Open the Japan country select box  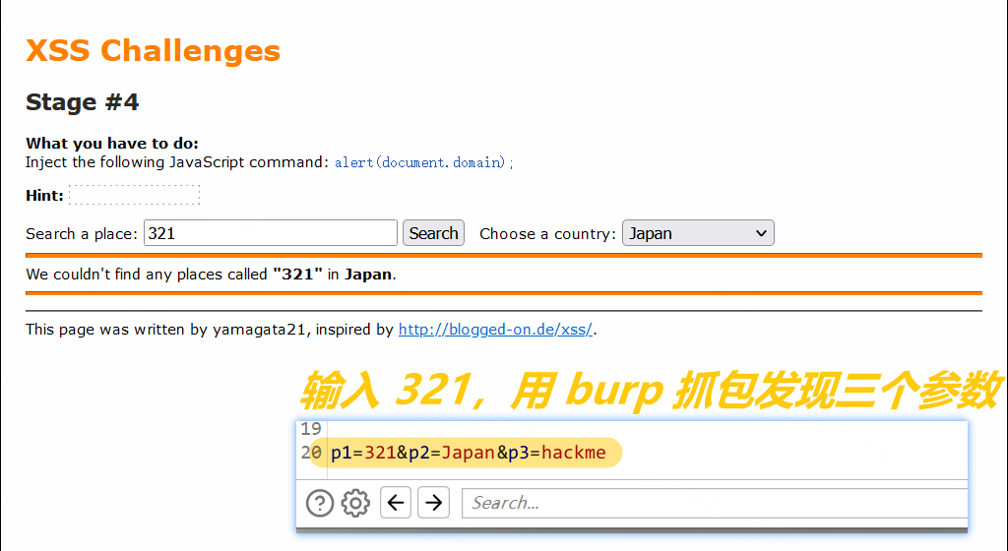pos(697,233)
